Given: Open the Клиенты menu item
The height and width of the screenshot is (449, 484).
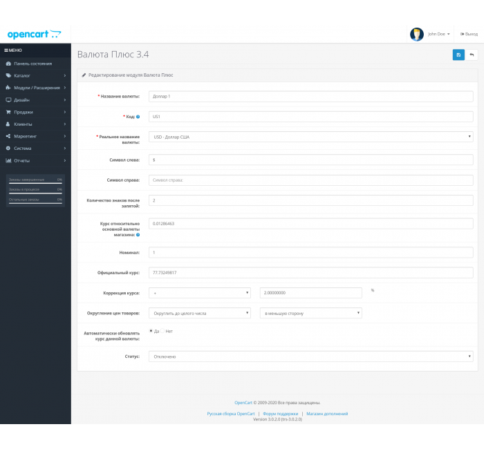Looking at the screenshot, I should pos(35,124).
